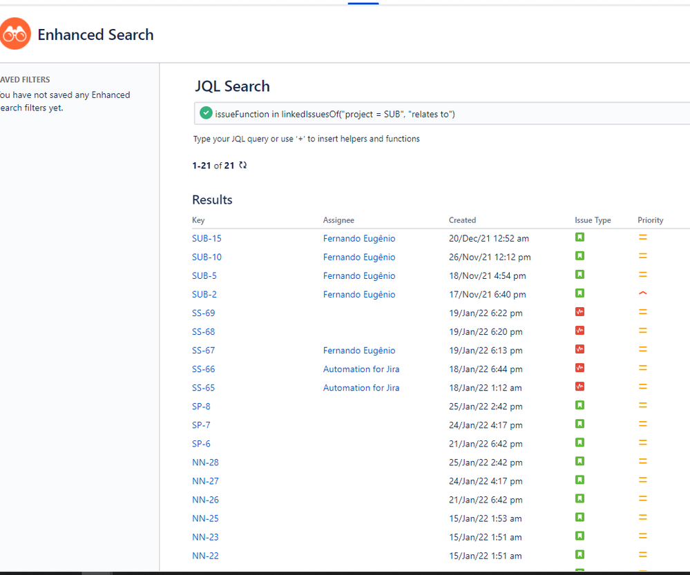Open issue SS-65

click(203, 388)
